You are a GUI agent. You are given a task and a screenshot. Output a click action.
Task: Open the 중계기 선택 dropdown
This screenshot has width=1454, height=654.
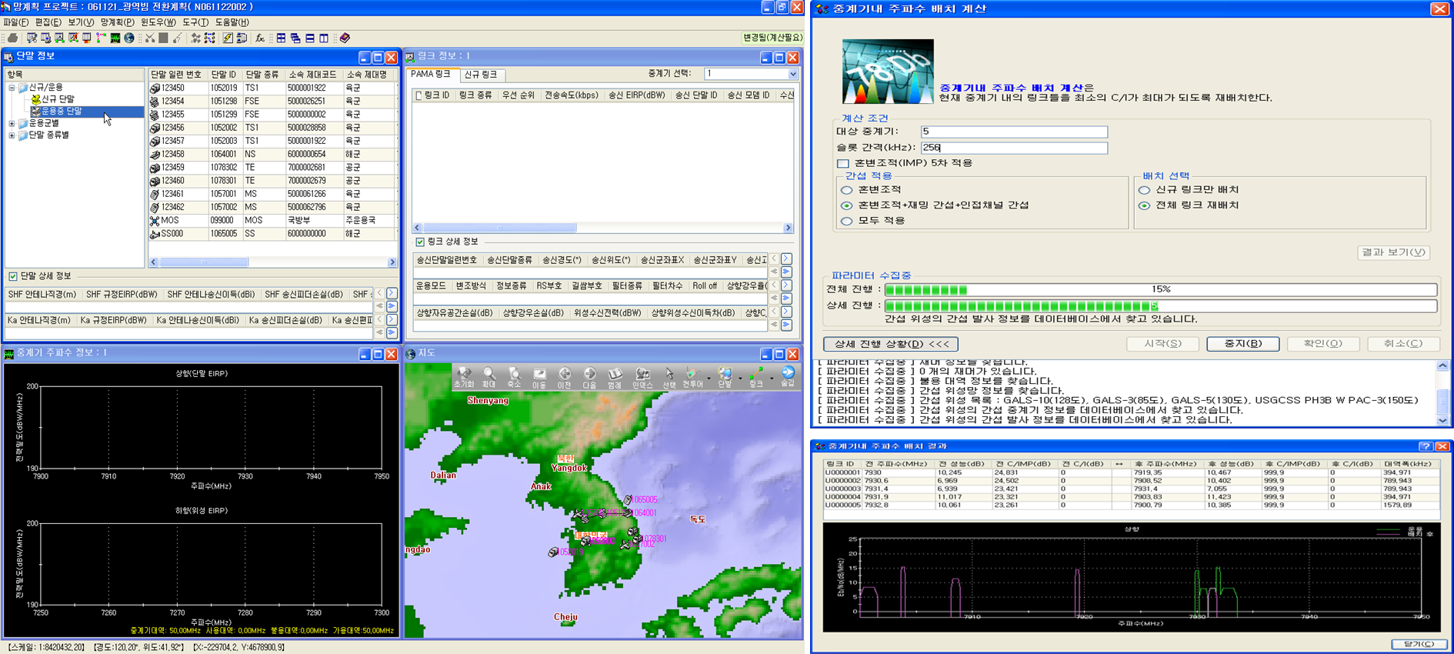(x=792, y=74)
